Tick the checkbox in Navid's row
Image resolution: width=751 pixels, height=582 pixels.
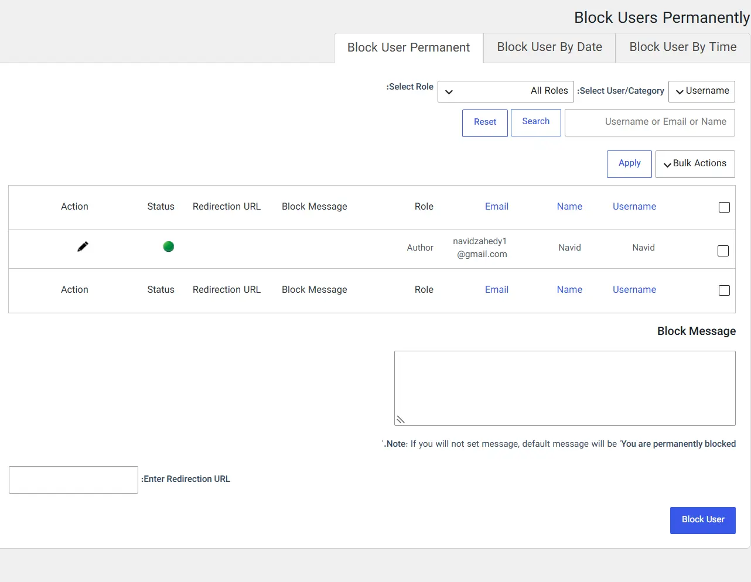[723, 251]
